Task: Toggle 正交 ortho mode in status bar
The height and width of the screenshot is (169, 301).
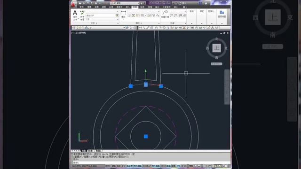Action: 123,166
